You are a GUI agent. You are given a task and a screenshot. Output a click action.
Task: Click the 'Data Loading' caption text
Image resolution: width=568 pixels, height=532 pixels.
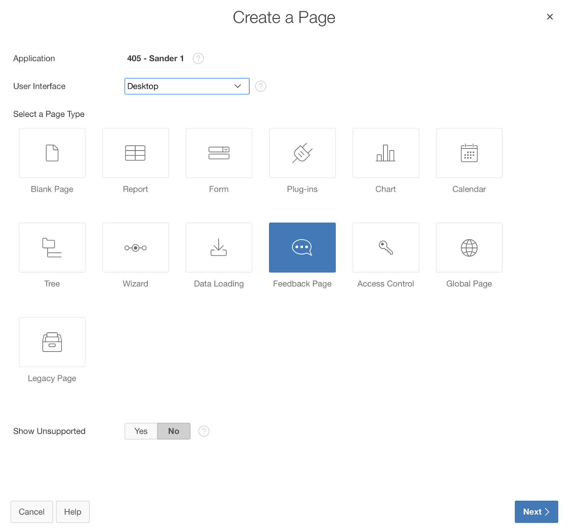(219, 284)
